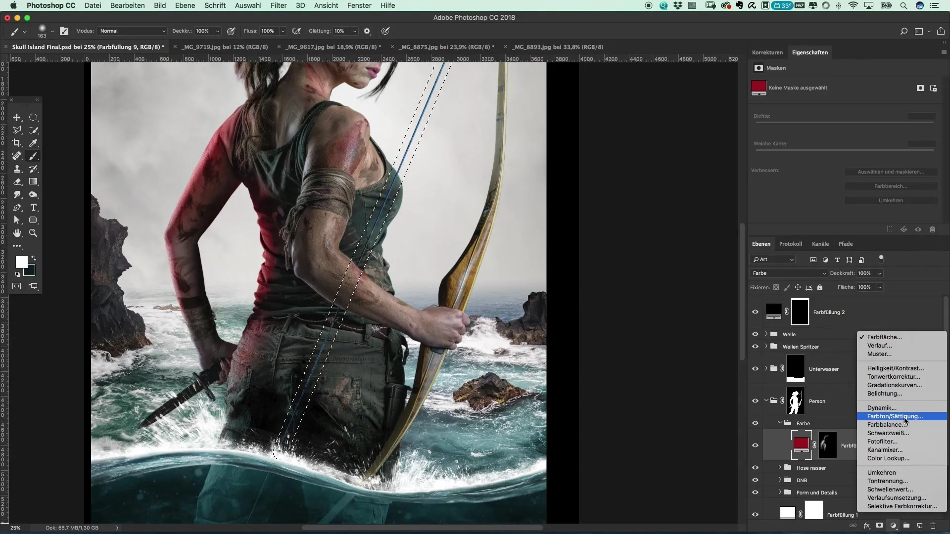Click the Umkehren button in Eigenschaften

[891, 201]
